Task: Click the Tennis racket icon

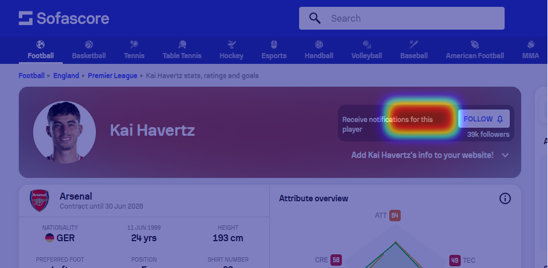Action: [x=134, y=44]
